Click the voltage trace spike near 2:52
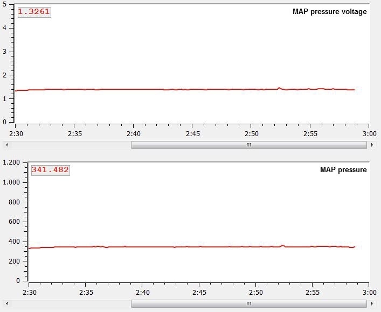 pyautogui.click(x=279, y=88)
